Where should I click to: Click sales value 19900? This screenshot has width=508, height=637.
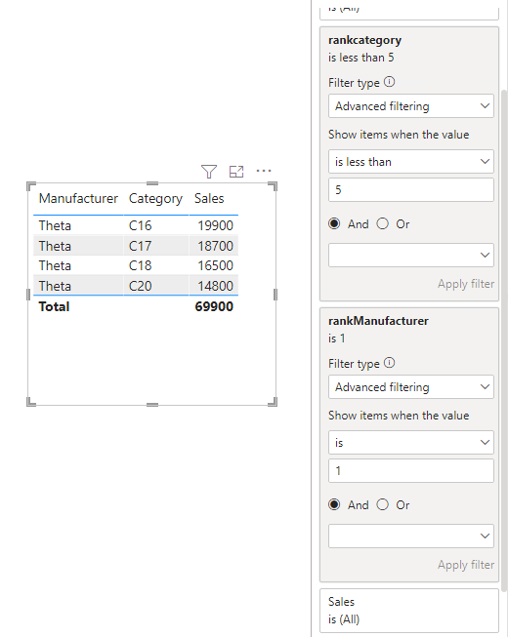click(x=215, y=225)
